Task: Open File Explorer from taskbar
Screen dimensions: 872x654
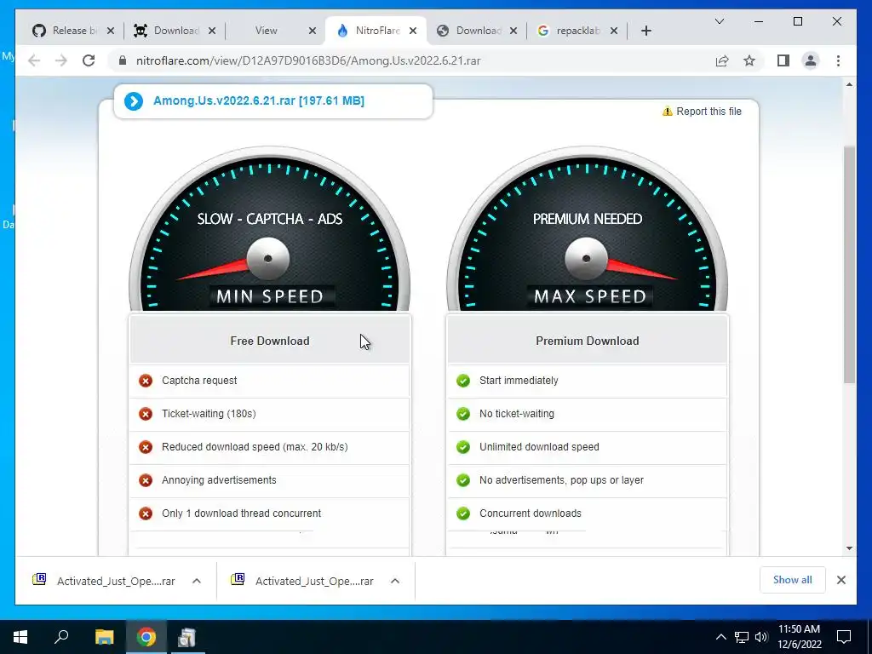Action: tap(104, 637)
